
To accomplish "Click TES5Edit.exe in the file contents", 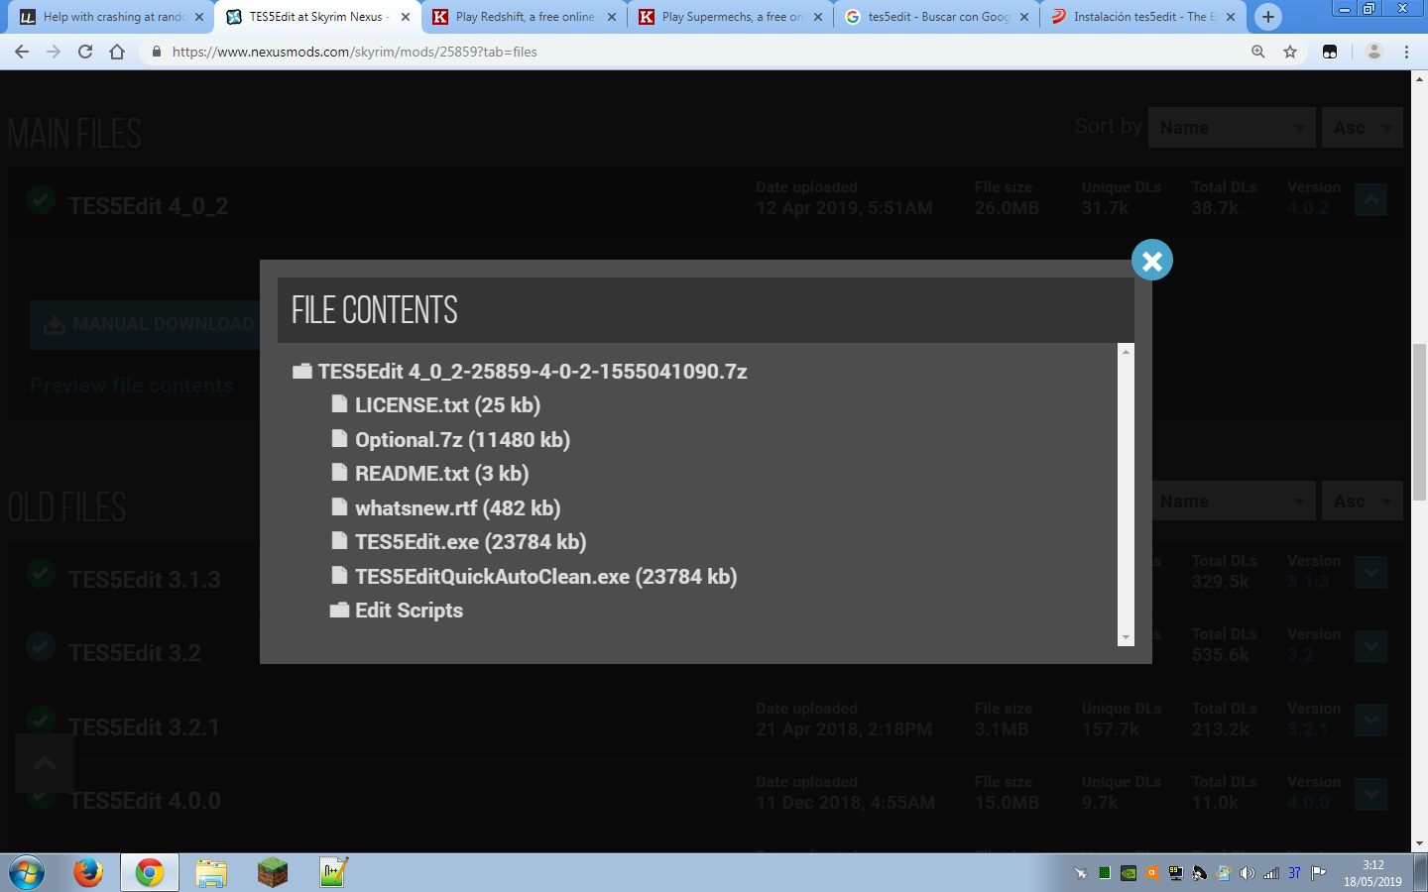I will coord(459,542).
